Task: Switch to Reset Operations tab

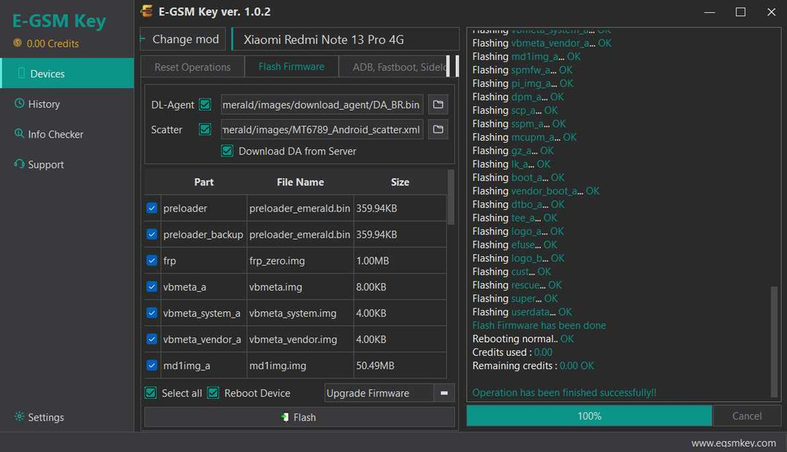Action: [193, 67]
